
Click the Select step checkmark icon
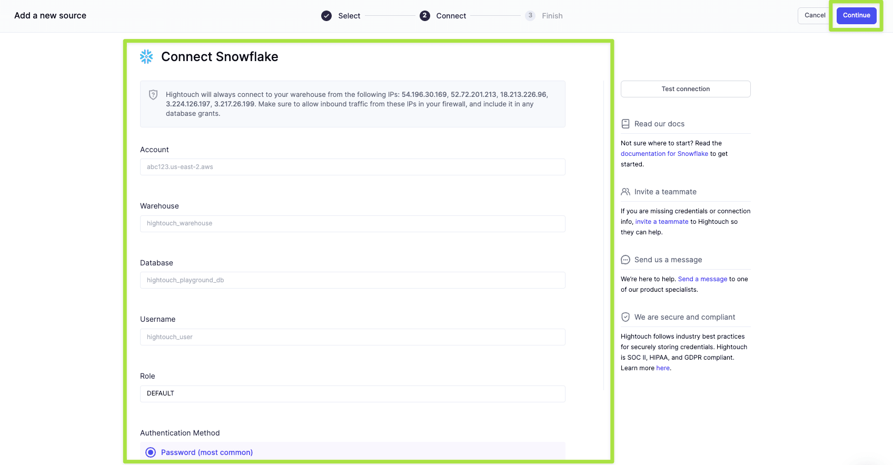(x=326, y=16)
